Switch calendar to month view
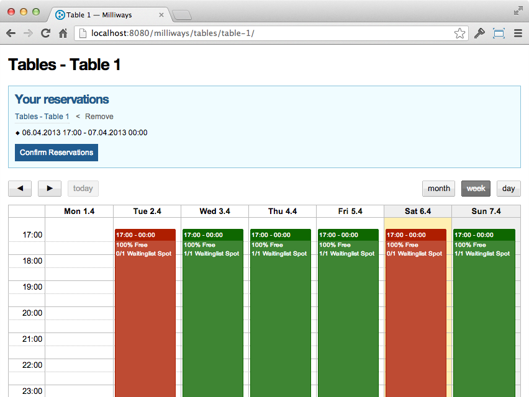The image size is (529, 397). tap(438, 189)
